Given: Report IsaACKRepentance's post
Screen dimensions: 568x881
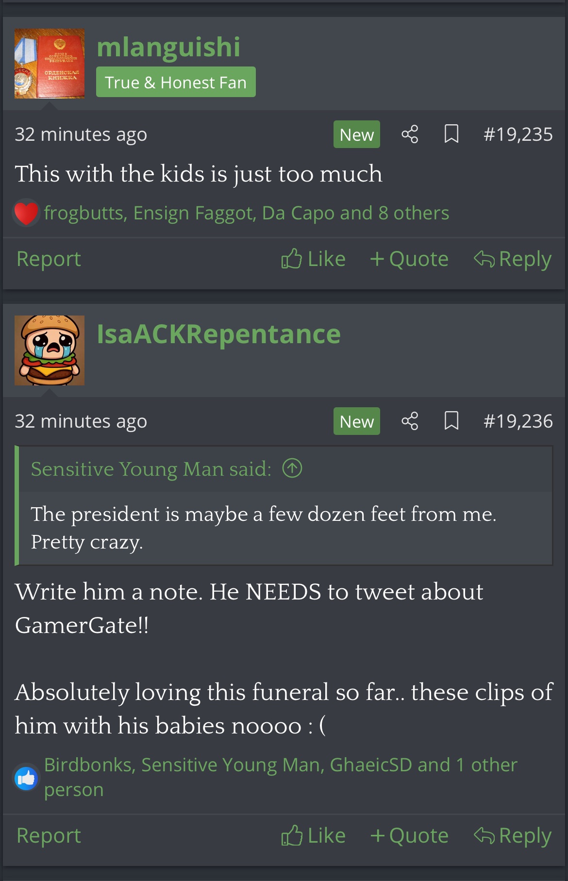Looking at the screenshot, I should click(49, 835).
